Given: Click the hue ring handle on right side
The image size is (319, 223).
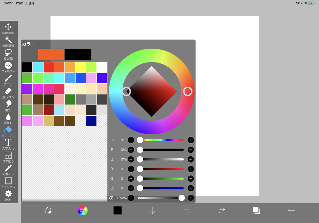Looking at the screenshot, I should click(x=188, y=92).
